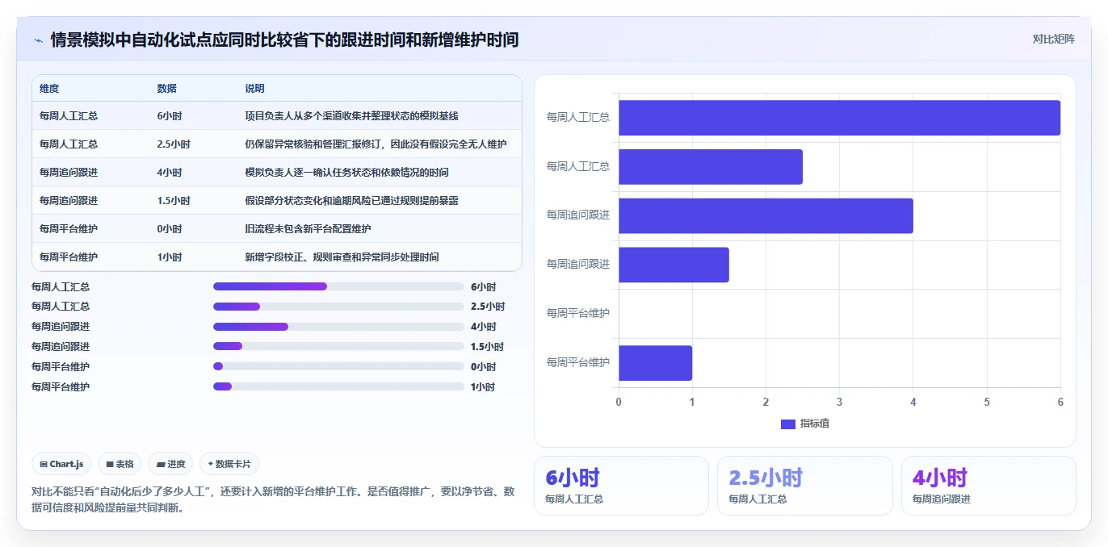Image resolution: width=1108 pixels, height=547 pixels.
Task: Click the table cell reading 1.5小时
Action: (174, 201)
